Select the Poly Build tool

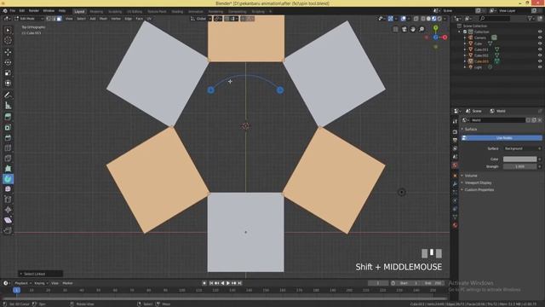8,169
